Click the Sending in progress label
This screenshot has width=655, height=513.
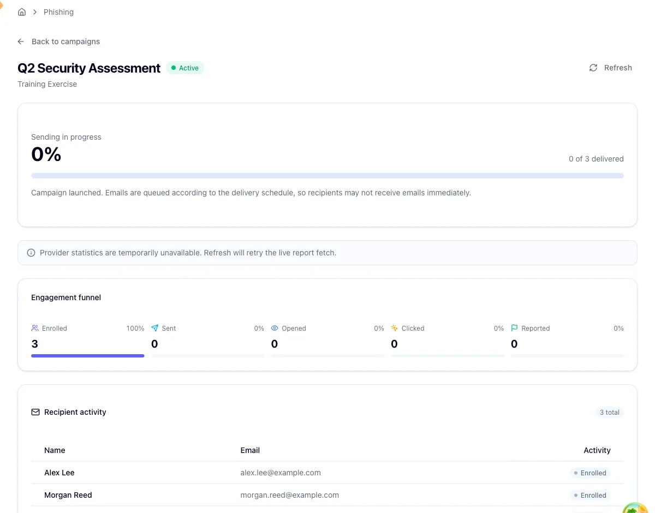point(66,137)
